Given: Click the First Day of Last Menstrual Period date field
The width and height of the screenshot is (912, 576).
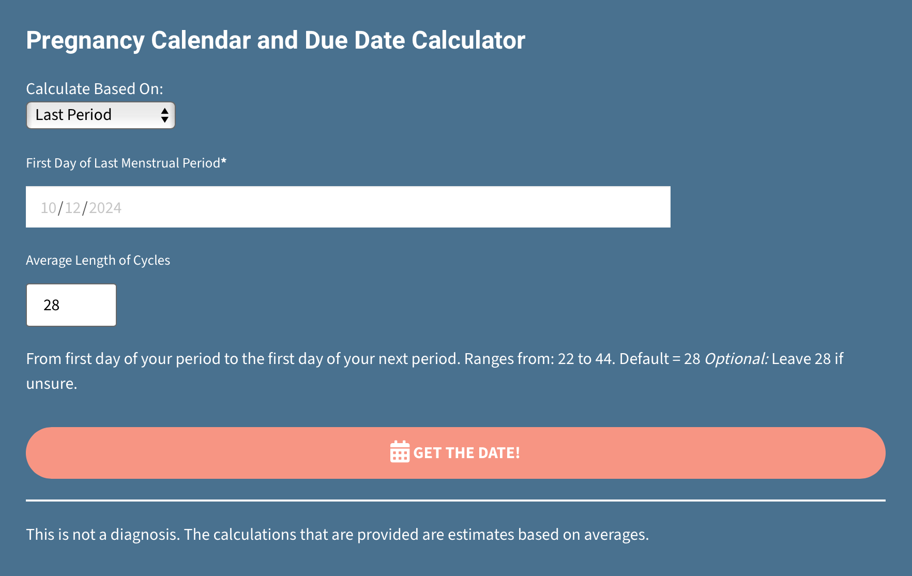Looking at the screenshot, I should point(347,206).
